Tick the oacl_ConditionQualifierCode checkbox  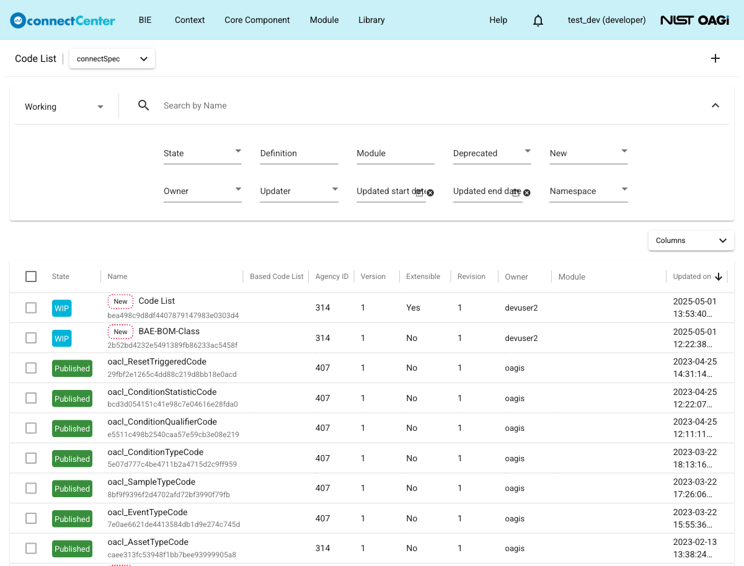(31, 428)
